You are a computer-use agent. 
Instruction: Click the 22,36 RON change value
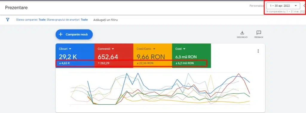(145, 63)
